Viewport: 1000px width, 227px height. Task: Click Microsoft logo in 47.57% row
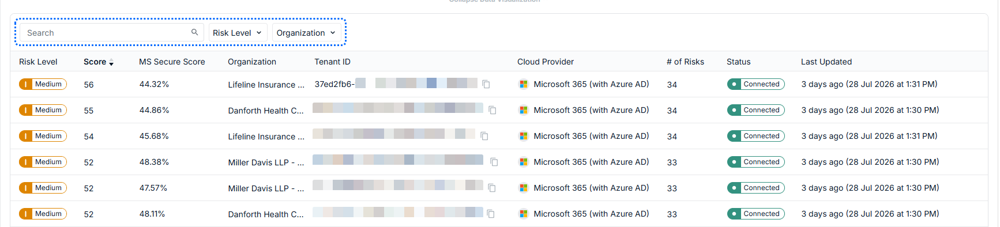[524, 188]
